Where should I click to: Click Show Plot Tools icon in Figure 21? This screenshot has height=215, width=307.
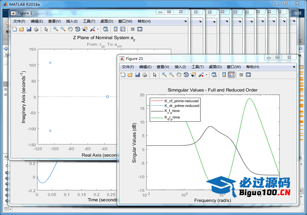click(248, 75)
